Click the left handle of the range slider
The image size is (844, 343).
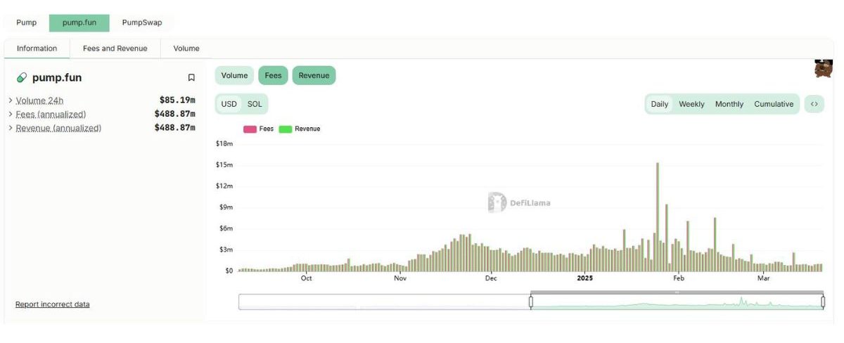(x=531, y=302)
